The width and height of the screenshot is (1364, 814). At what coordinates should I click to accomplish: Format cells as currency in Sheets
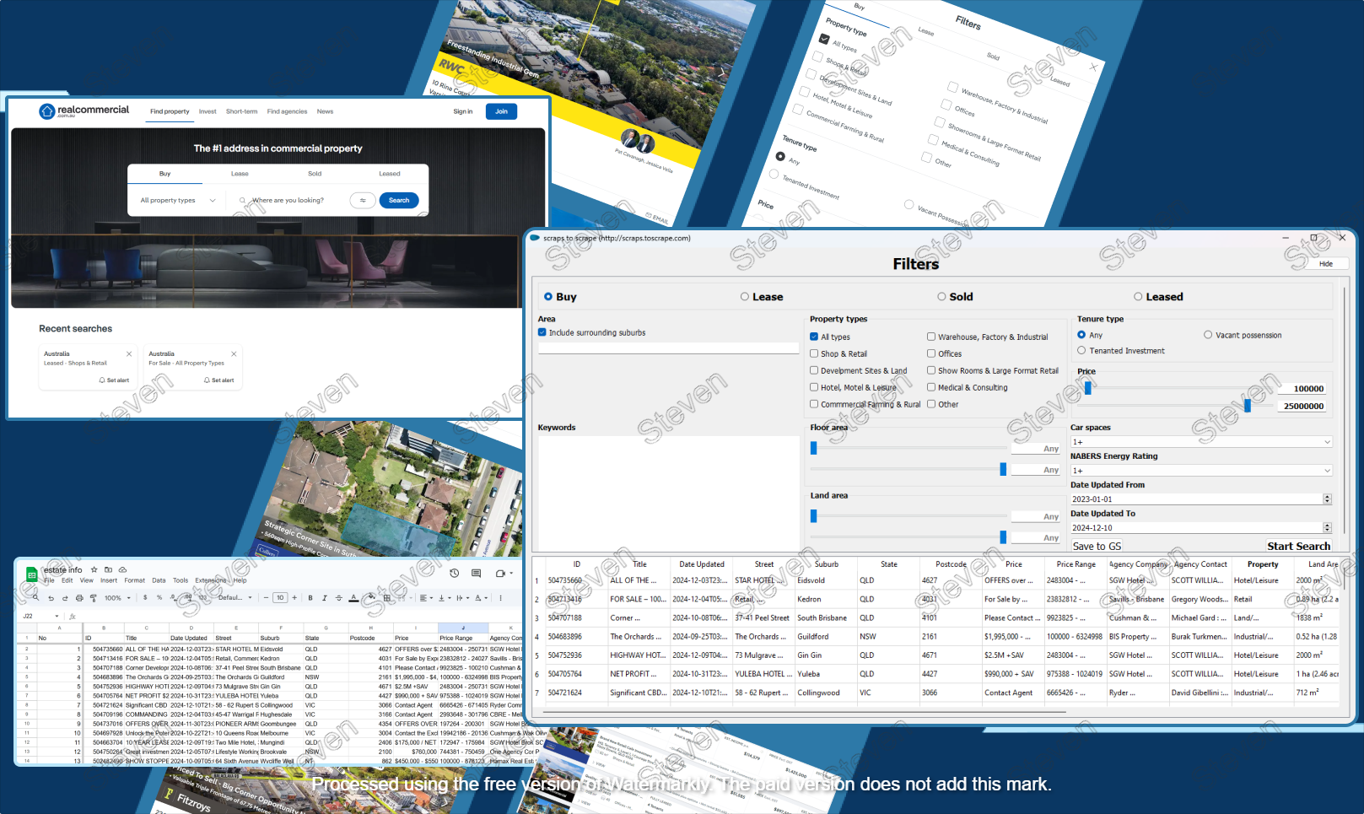pos(145,597)
